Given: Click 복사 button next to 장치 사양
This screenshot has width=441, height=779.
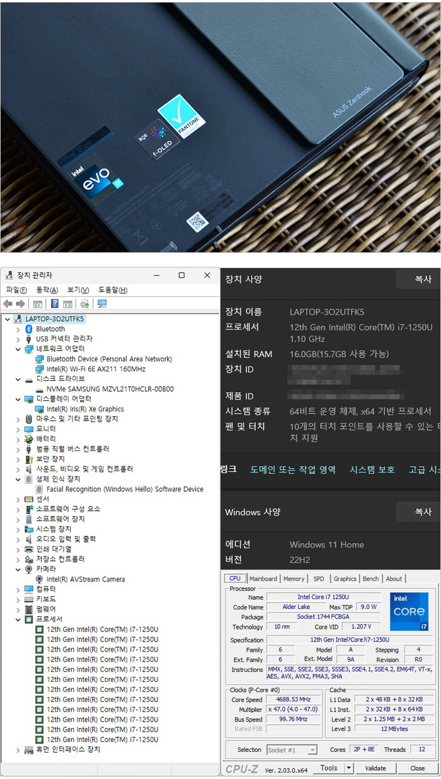Looking at the screenshot, I should pos(419,279).
